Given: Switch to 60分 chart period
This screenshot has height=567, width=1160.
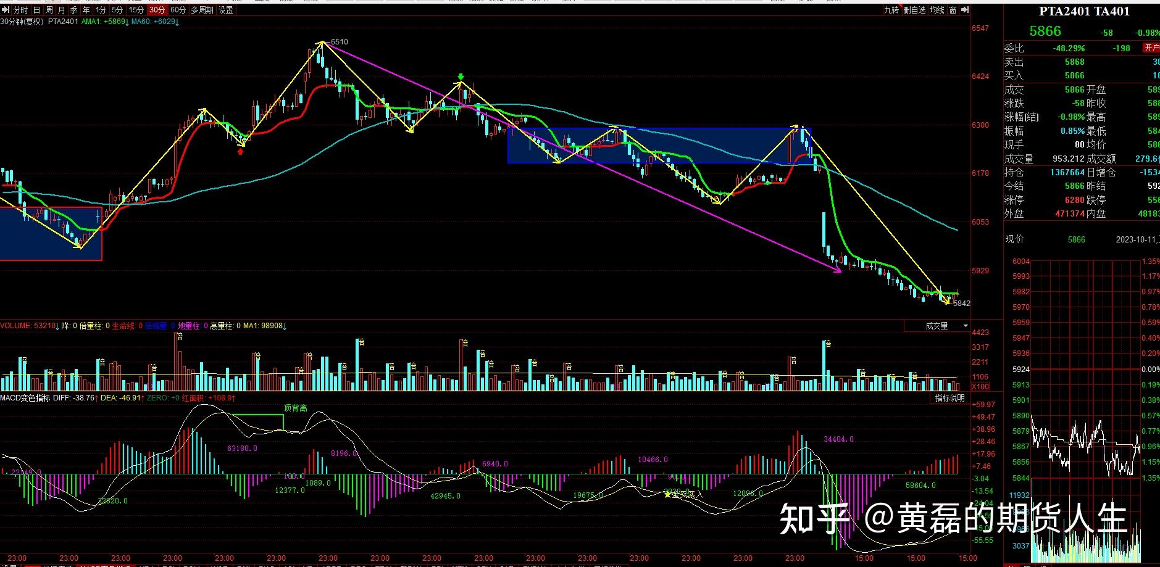Looking at the screenshot, I should [x=178, y=10].
